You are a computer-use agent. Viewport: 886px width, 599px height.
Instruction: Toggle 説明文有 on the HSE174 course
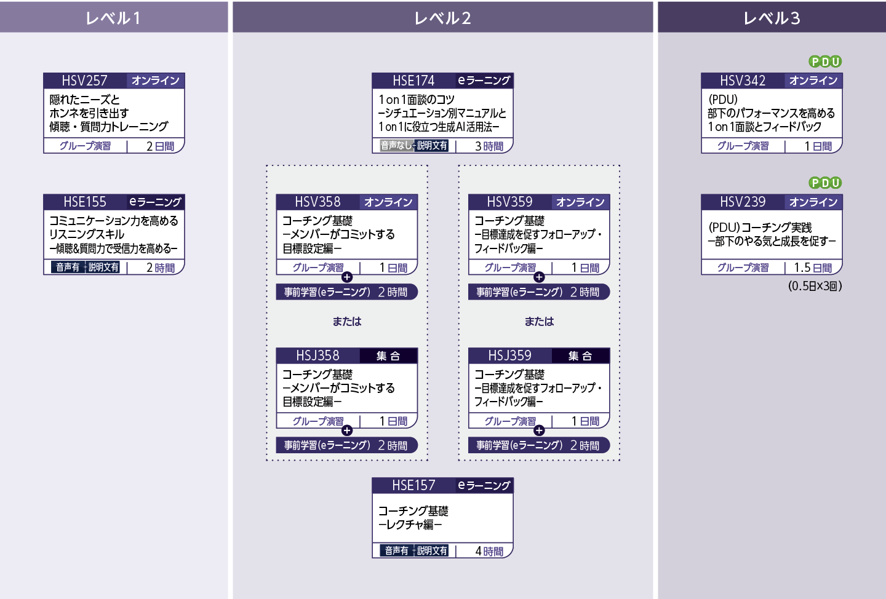point(433,146)
